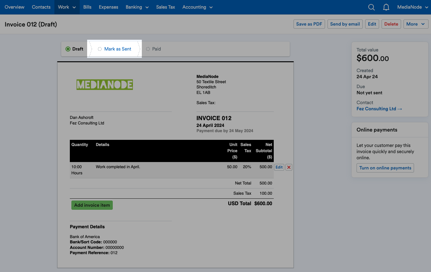The image size is (431, 272).
Task: Expand the Work menu
Action: click(x=67, y=7)
